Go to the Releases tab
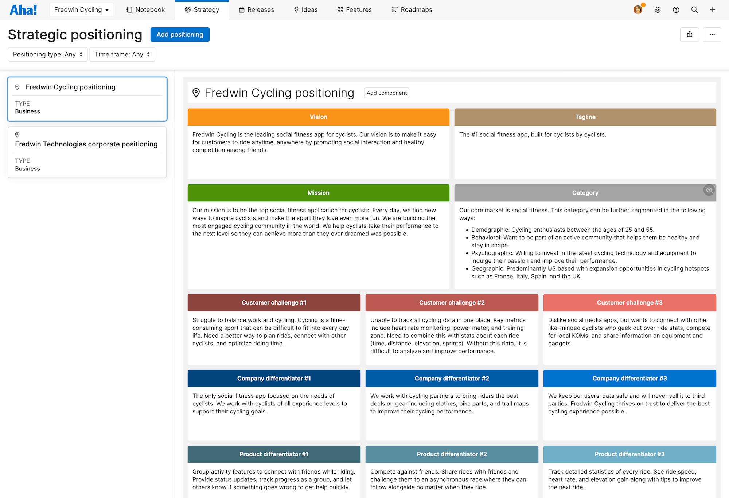 click(x=256, y=10)
